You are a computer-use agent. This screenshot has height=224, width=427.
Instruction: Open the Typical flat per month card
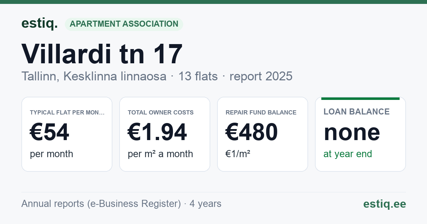pyautogui.click(x=67, y=134)
